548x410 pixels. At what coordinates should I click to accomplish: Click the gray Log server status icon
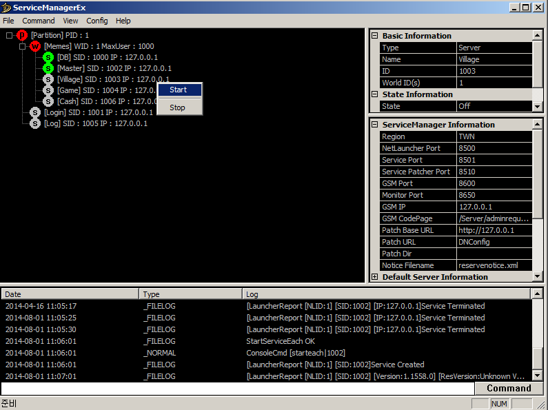tap(35, 123)
